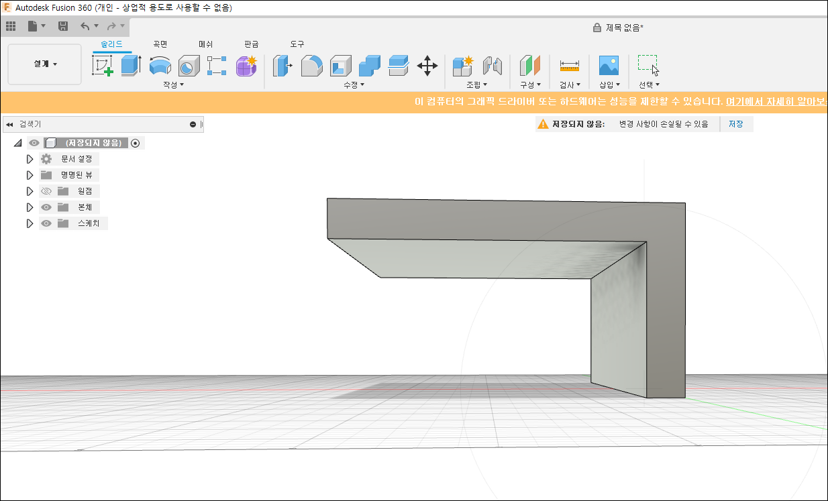Click the 저장 button in warning bar

(x=736, y=124)
